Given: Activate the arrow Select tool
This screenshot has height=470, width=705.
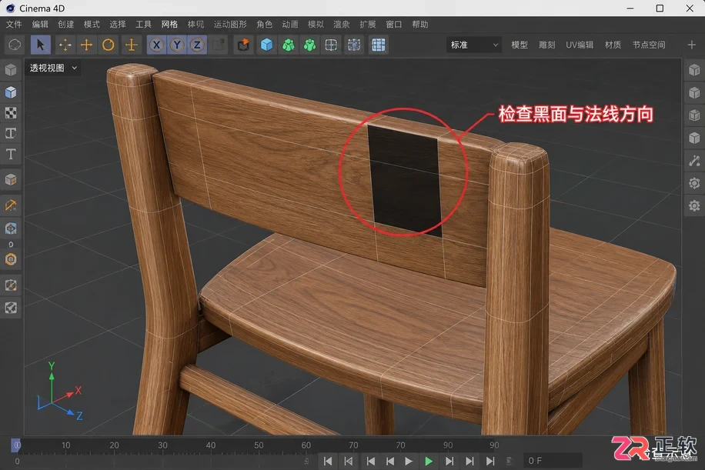Looking at the screenshot, I should click(x=41, y=45).
